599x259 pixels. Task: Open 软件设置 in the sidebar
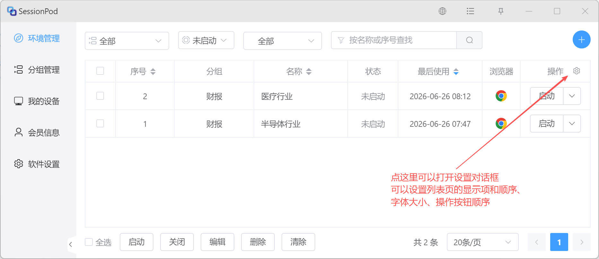(x=37, y=164)
